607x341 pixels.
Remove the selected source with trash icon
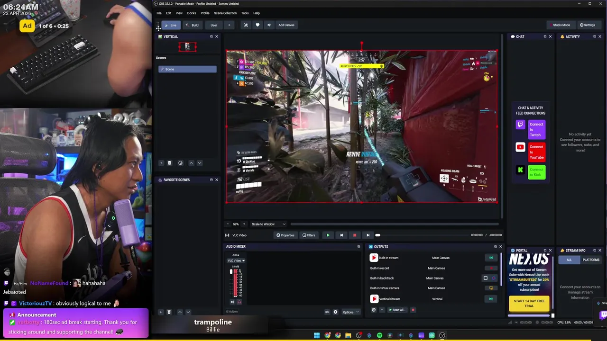click(x=169, y=312)
